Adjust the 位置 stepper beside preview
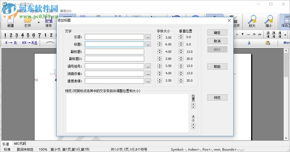This screenshot has width=290, height=152. coord(193,106)
